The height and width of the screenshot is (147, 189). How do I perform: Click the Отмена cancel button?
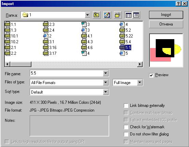tap(166, 24)
